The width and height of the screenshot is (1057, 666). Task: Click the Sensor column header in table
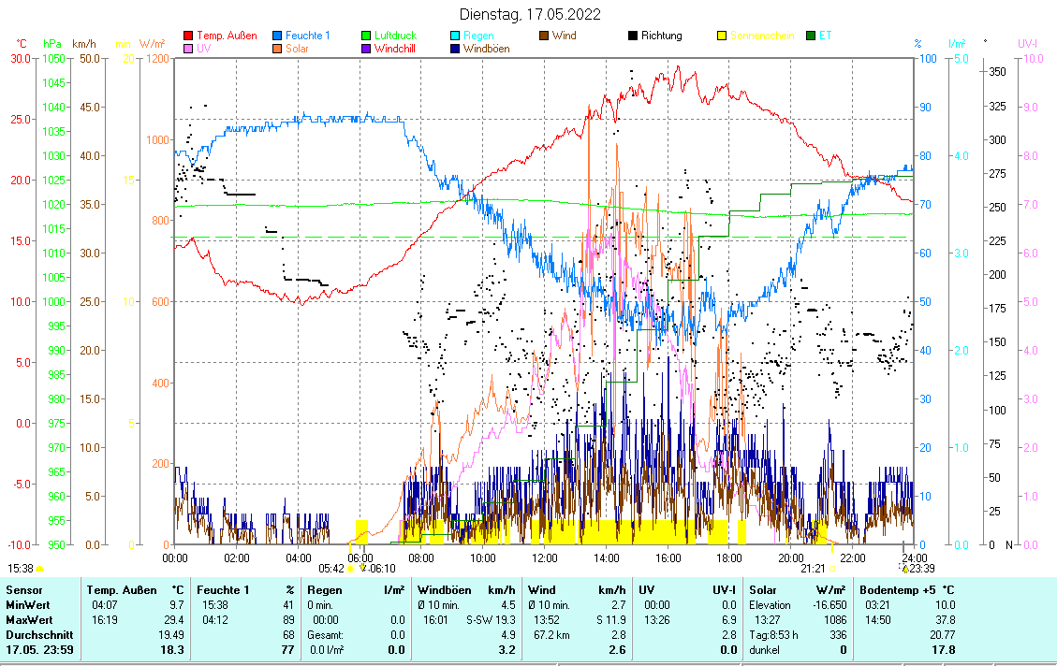pos(24,590)
